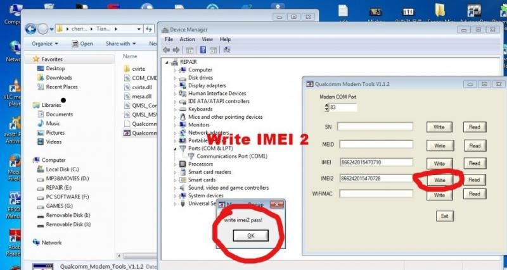The width and height of the screenshot is (507, 270).
Task: Click Write button for IMEI2 row
Action: 439,180
